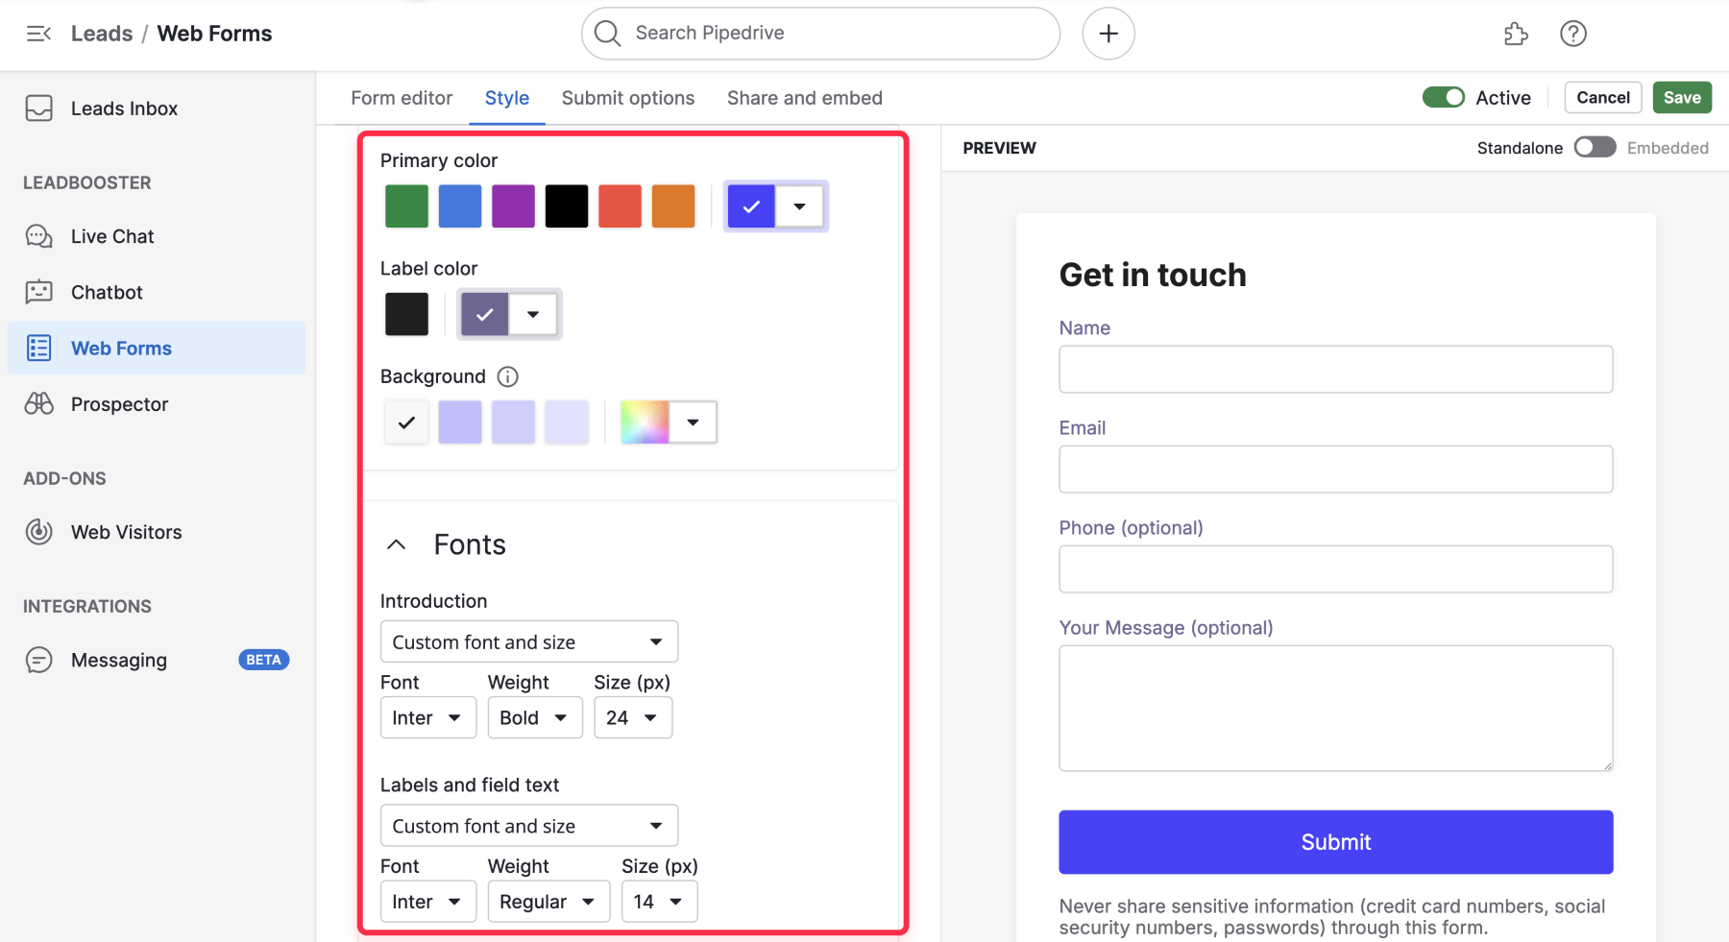Click the selected custom indigo primary swatch
1729x942 pixels.
coord(751,206)
